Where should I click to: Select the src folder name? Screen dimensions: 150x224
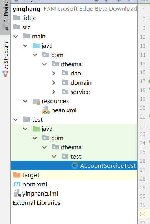tap(27, 27)
